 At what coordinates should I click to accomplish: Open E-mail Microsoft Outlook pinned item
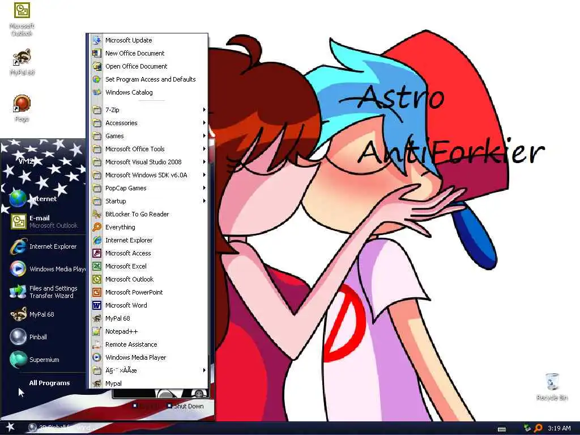(x=43, y=221)
